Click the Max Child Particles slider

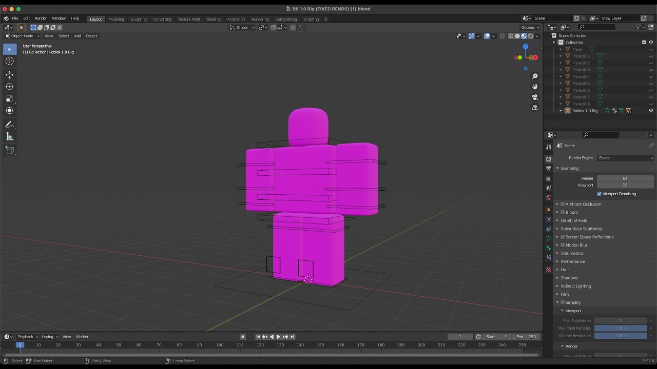pyautogui.click(x=621, y=328)
